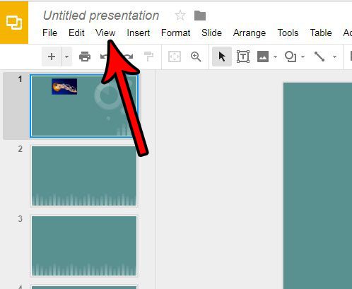352x289 pixels.
Task: Click the paint format icon
Action: coord(148,57)
